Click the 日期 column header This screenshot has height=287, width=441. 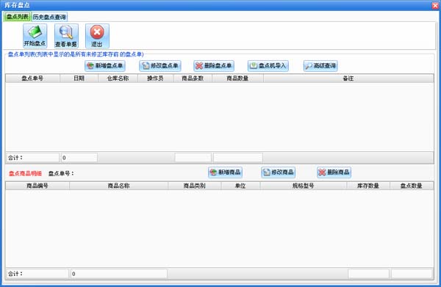(79, 79)
